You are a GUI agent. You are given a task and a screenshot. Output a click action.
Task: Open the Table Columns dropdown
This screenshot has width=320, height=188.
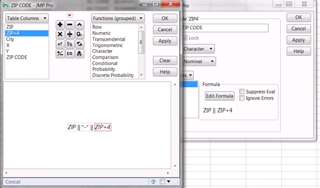[27, 18]
